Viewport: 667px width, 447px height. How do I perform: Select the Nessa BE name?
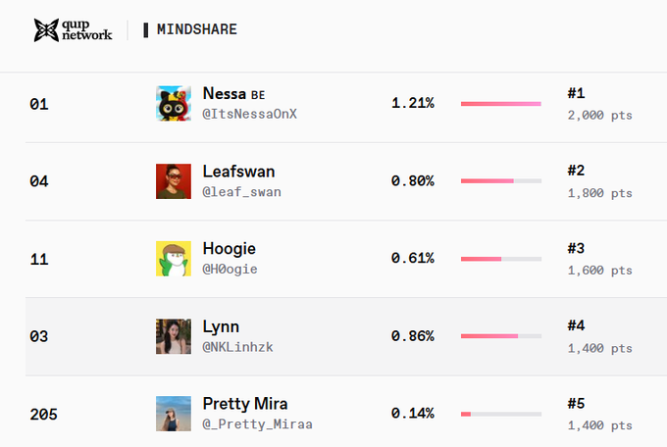click(233, 93)
